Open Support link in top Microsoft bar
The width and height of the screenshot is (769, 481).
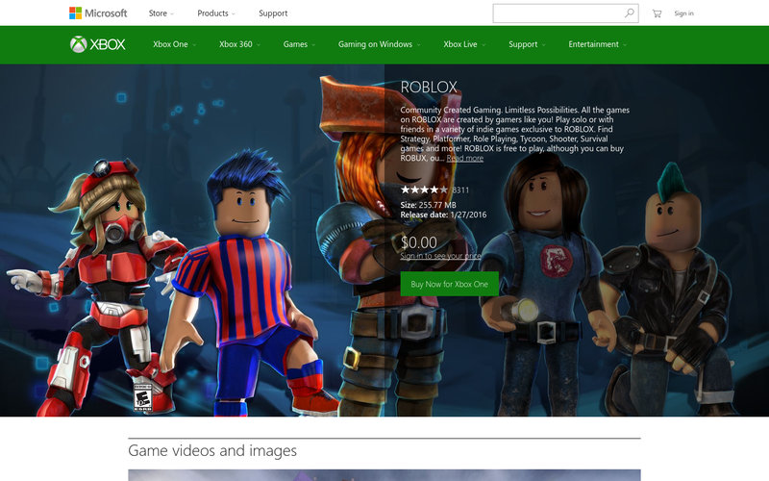(x=273, y=13)
